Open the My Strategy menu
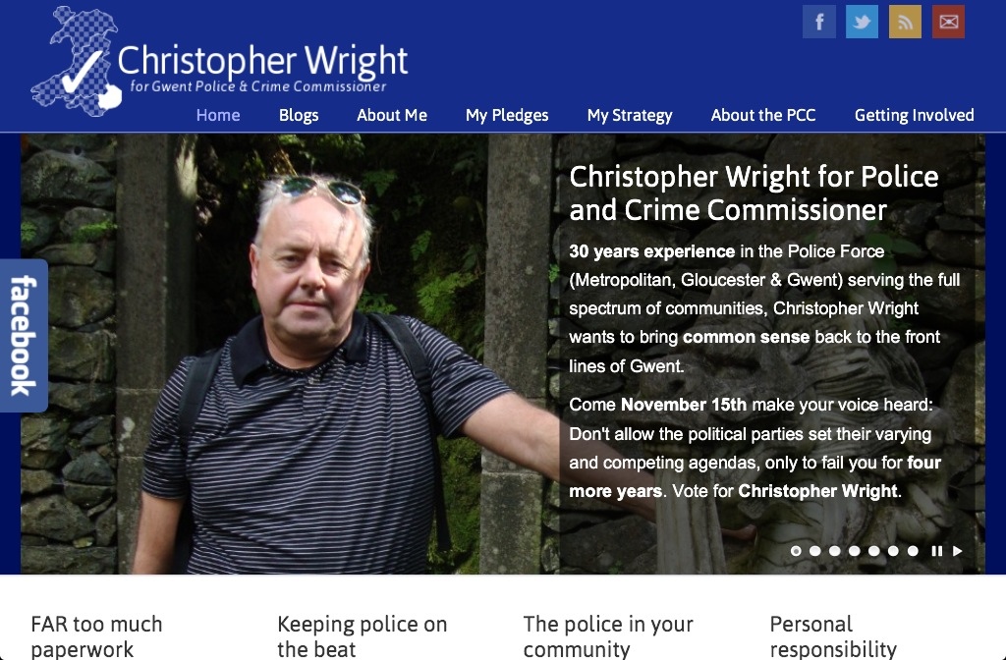The height and width of the screenshot is (660, 1006). (x=630, y=116)
